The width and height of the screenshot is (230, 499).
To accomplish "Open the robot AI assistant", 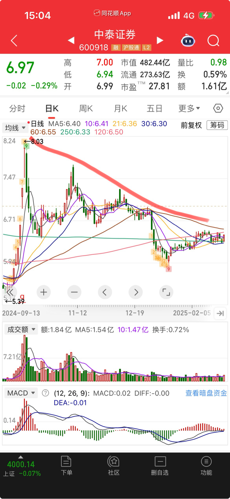I will point(188,41).
